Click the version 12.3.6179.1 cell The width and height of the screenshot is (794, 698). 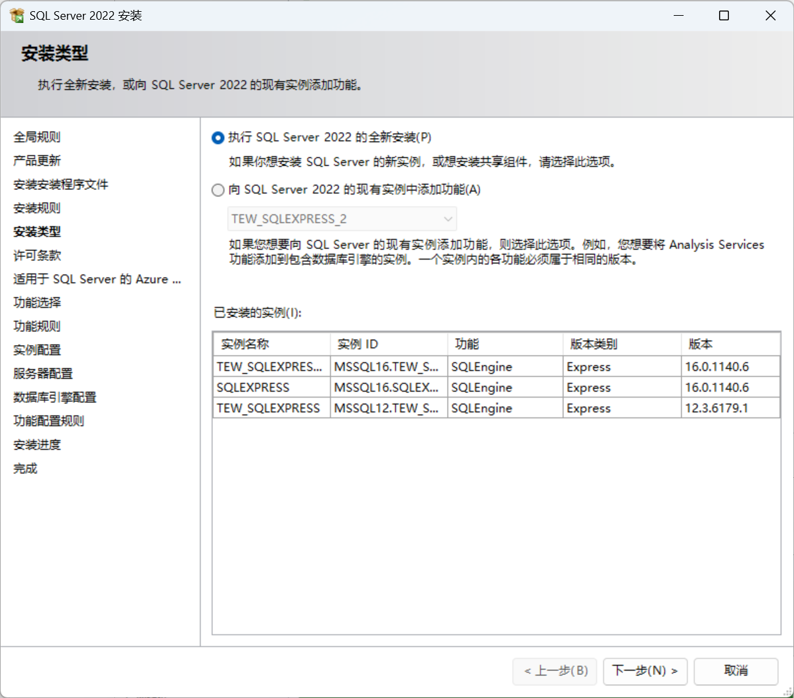click(730, 408)
